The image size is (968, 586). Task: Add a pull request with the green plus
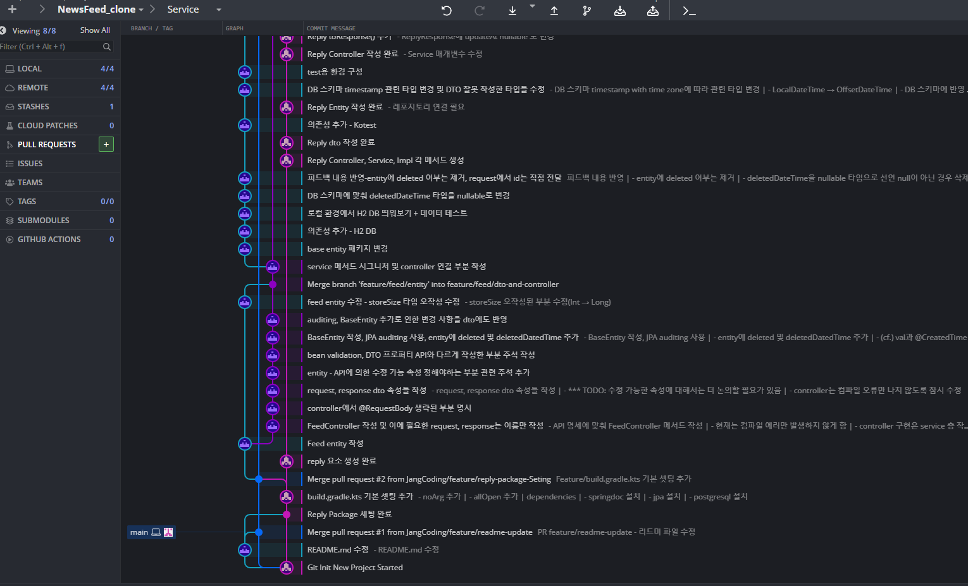pyautogui.click(x=106, y=144)
